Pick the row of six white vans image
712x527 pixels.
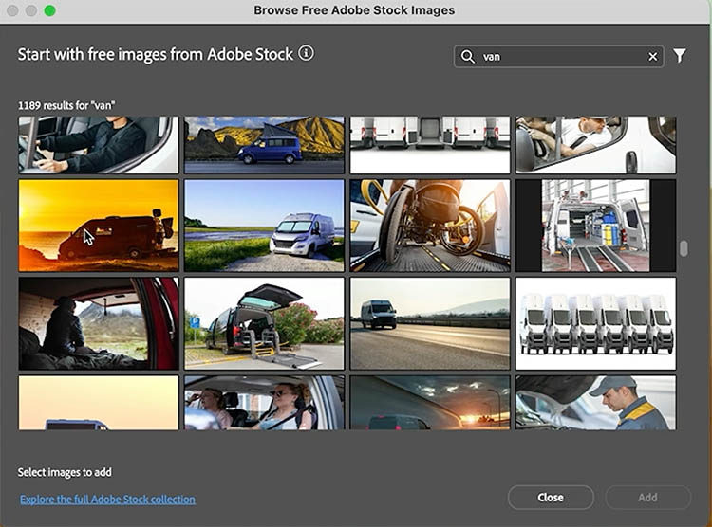[x=595, y=323]
